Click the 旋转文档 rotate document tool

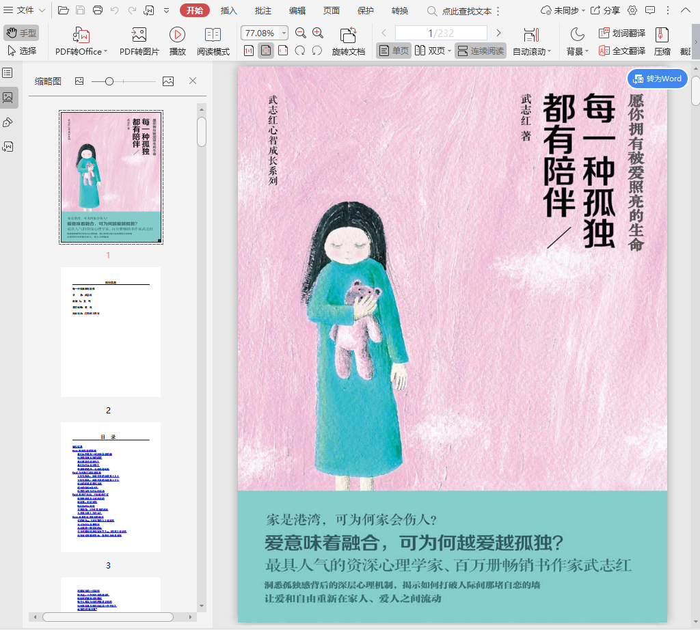[348, 42]
